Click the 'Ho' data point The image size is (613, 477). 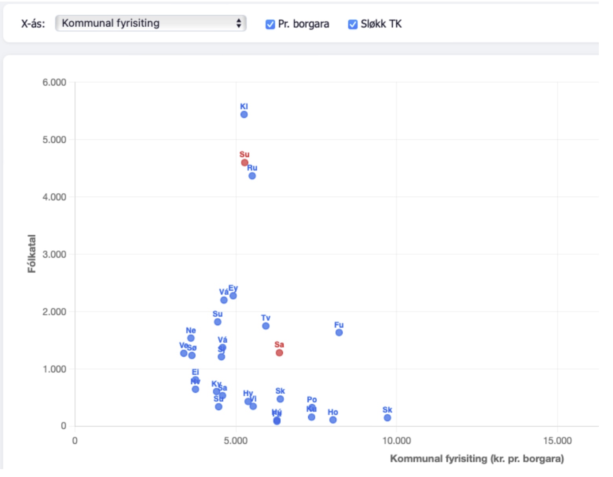(x=333, y=420)
